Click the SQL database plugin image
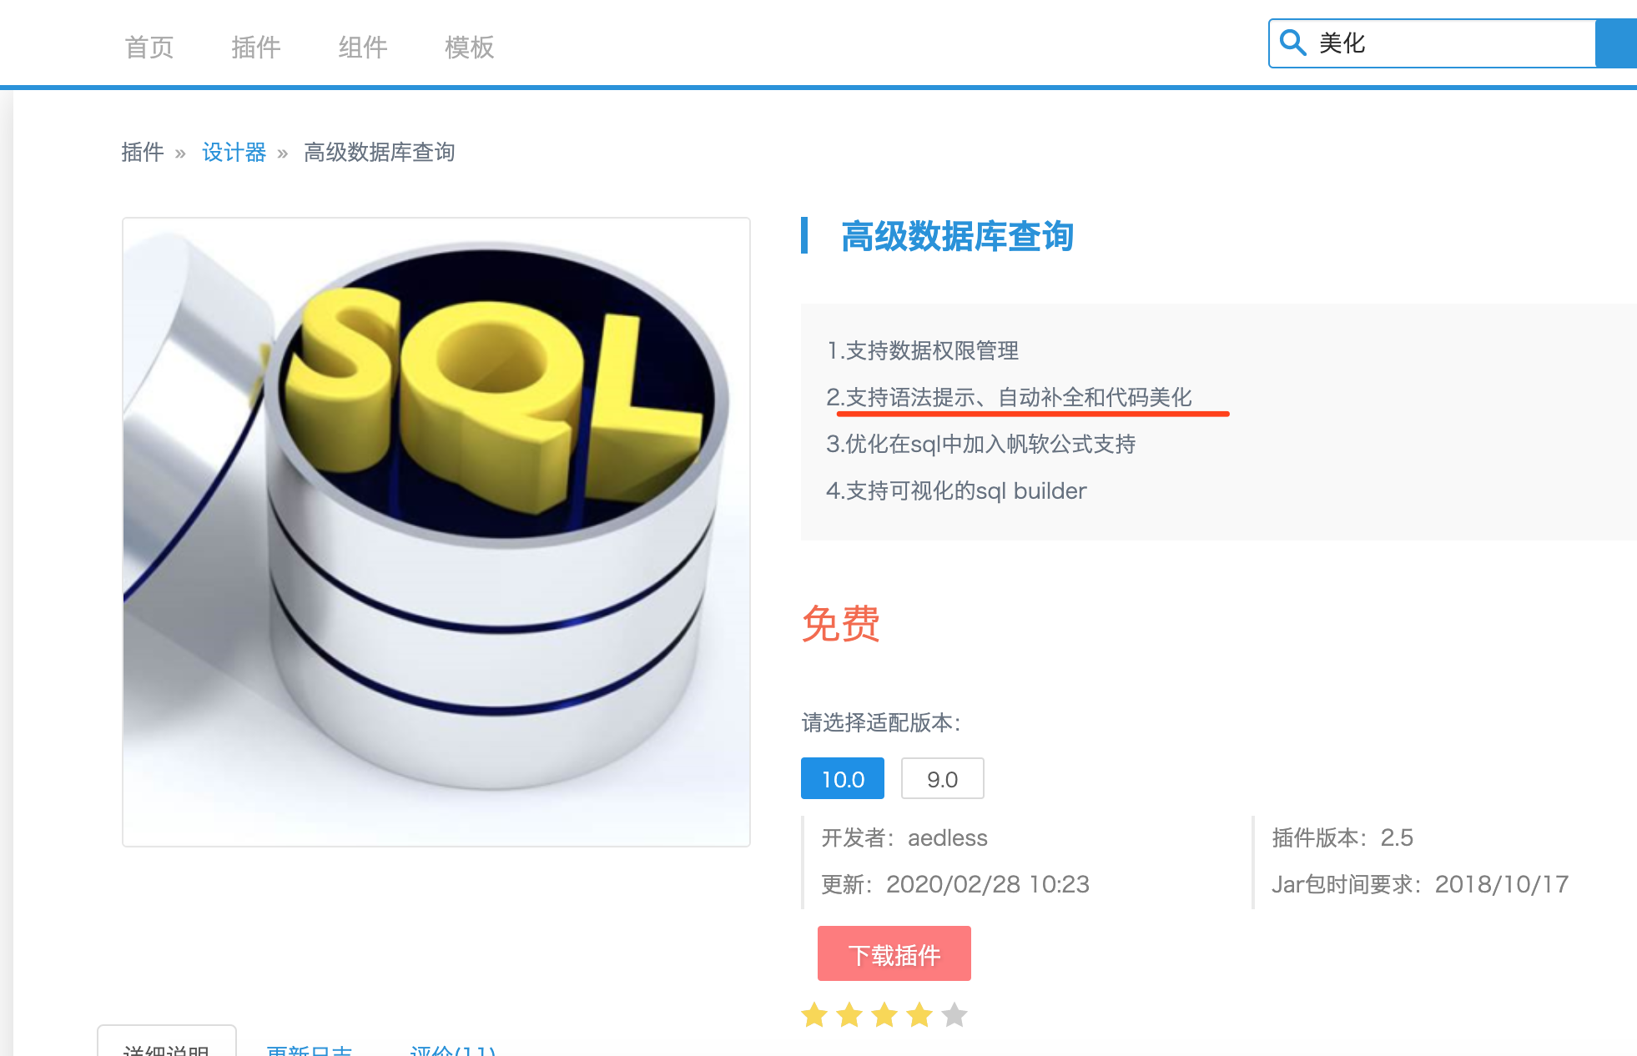Screen dimensions: 1637x1056 coord(436,532)
